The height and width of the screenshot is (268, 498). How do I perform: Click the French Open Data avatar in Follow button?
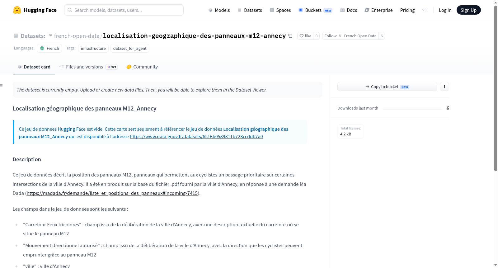point(340,36)
